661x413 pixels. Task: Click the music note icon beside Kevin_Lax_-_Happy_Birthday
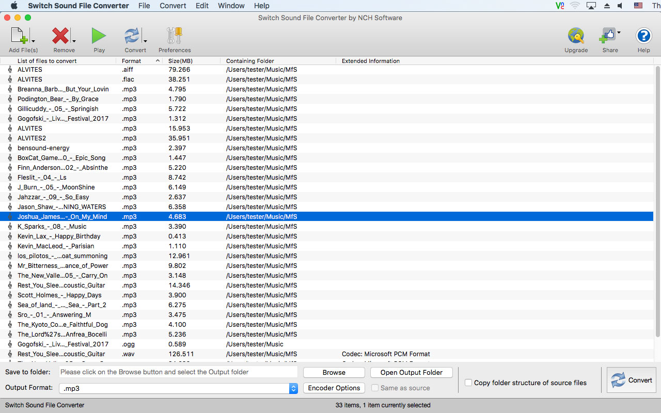(10, 236)
